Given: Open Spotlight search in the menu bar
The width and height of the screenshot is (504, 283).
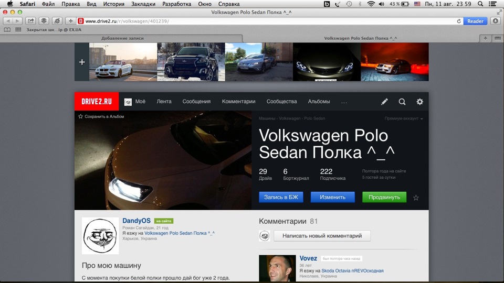Looking at the screenshot, I should [480, 4].
